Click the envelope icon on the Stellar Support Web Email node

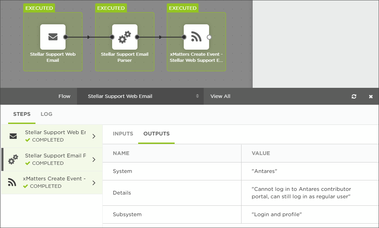tap(53, 37)
